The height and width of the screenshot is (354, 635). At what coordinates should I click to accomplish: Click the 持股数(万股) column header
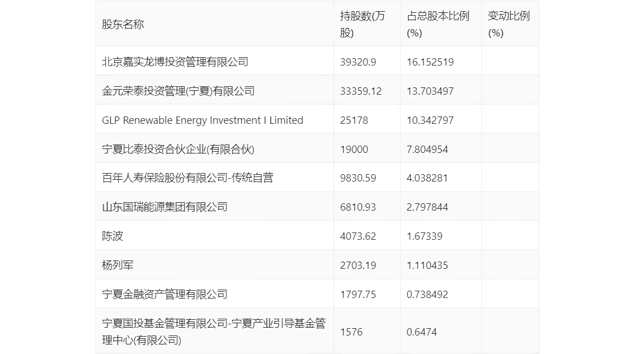click(363, 24)
